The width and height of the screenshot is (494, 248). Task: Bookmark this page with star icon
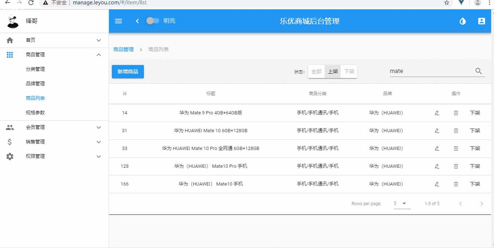[447, 3]
